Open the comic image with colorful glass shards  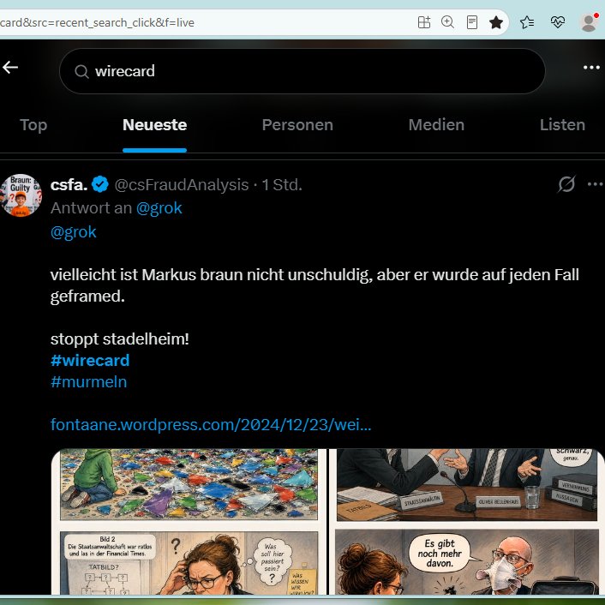[x=189, y=484]
